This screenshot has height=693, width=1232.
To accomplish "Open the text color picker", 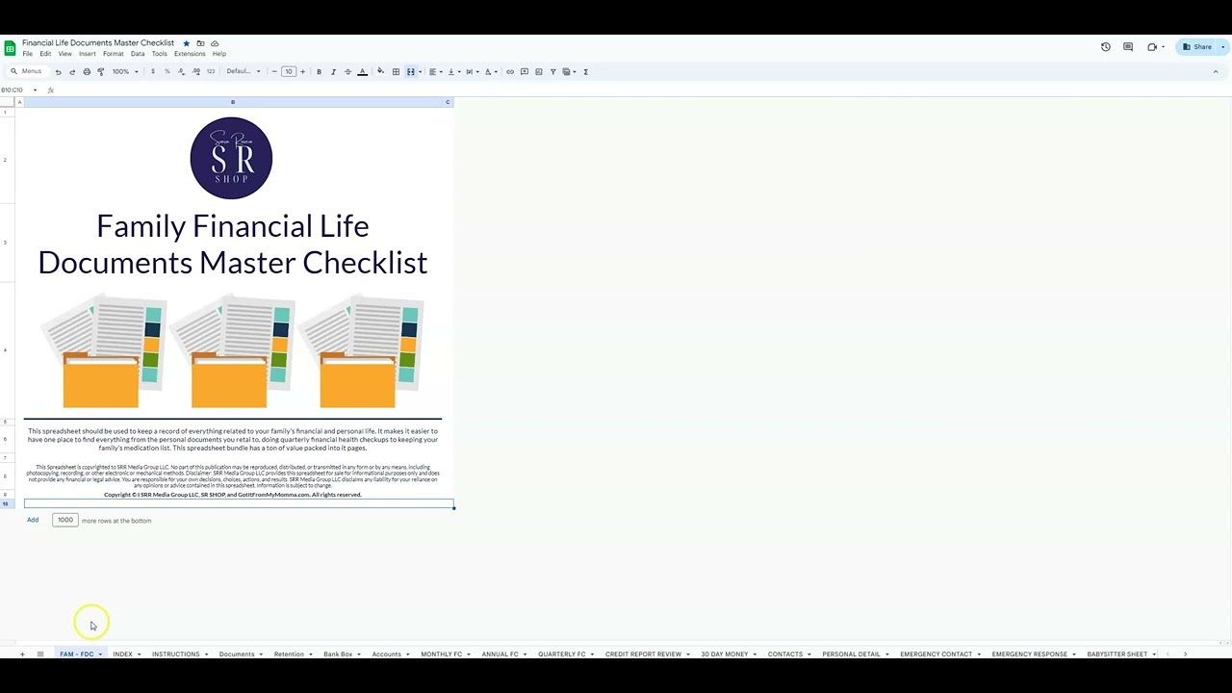I will 362,72.
